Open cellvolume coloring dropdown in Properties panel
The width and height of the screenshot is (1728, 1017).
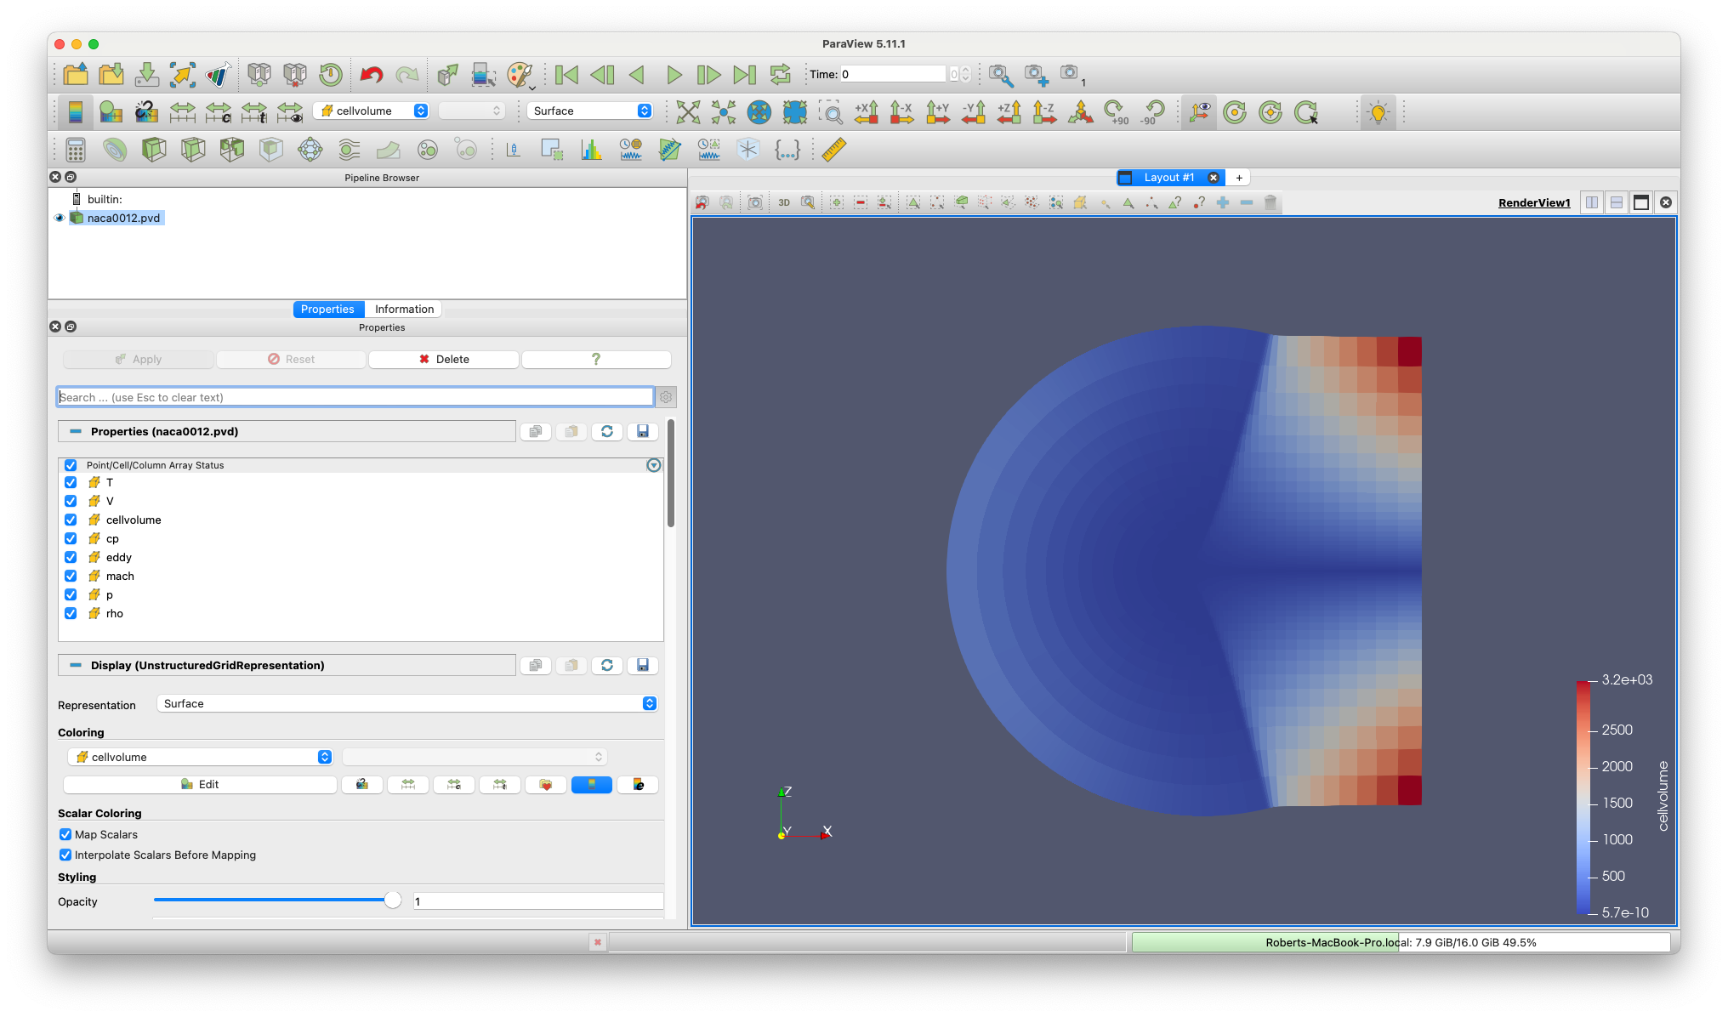click(203, 757)
